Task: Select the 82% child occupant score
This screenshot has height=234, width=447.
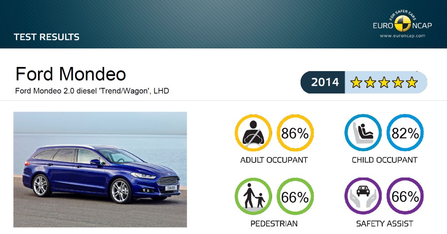Action: [405, 133]
